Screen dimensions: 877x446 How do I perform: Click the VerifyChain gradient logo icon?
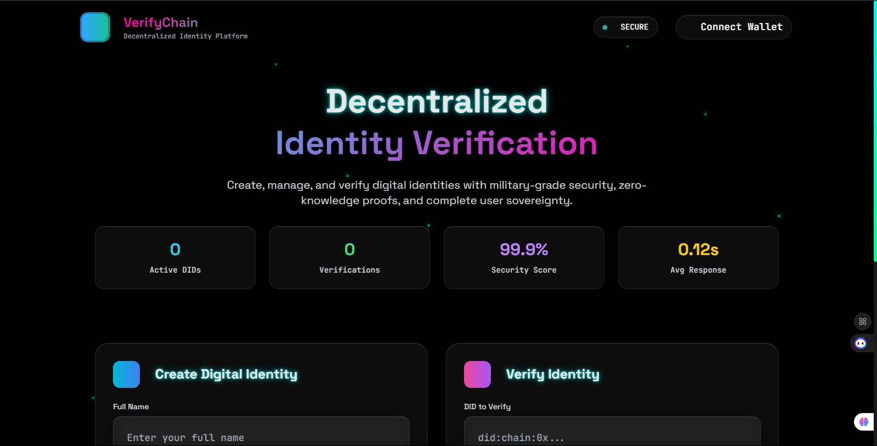click(x=95, y=27)
